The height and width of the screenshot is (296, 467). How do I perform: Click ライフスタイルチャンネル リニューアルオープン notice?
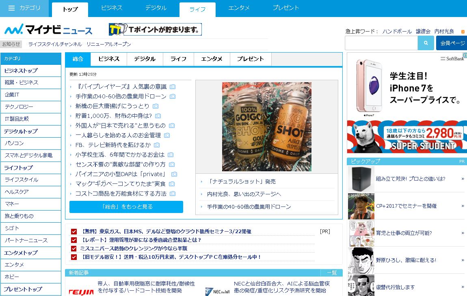(80, 44)
